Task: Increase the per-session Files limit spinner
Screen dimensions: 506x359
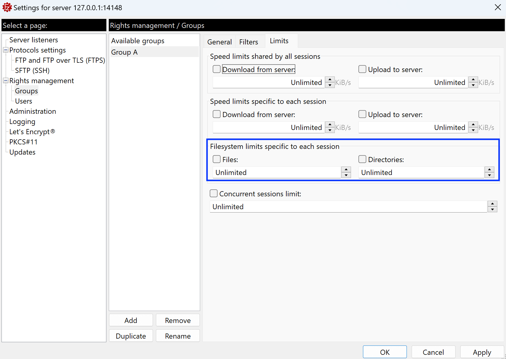Action: [346, 170]
